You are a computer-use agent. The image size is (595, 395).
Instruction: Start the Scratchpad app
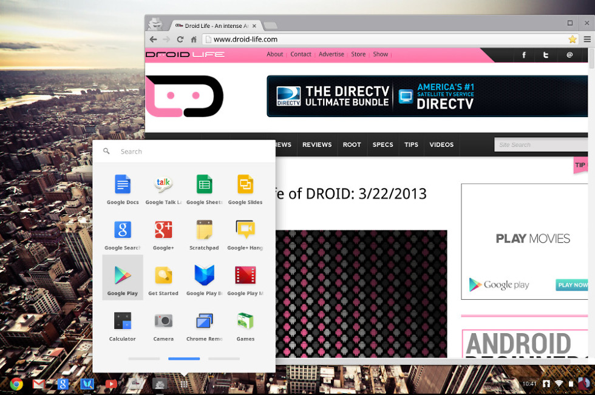(x=204, y=234)
